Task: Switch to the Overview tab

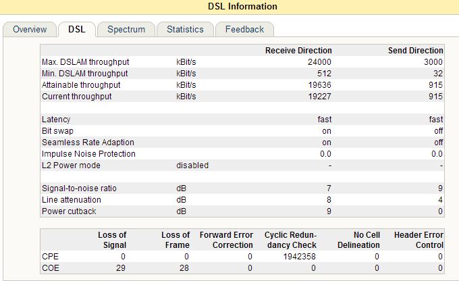Action: click(30, 30)
